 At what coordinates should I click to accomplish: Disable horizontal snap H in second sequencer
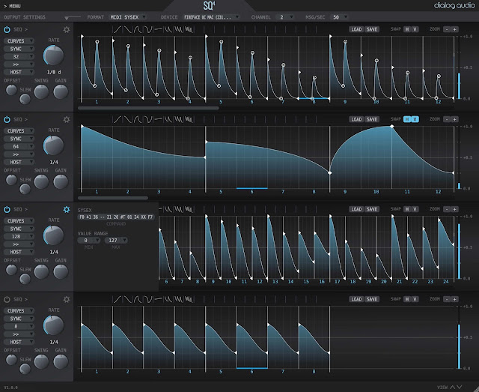pyautogui.click(x=407, y=119)
